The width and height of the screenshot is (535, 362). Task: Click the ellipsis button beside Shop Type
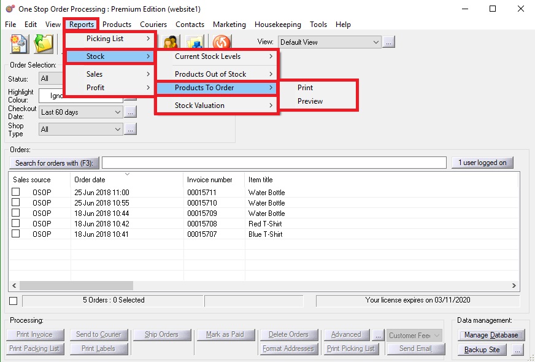130,129
